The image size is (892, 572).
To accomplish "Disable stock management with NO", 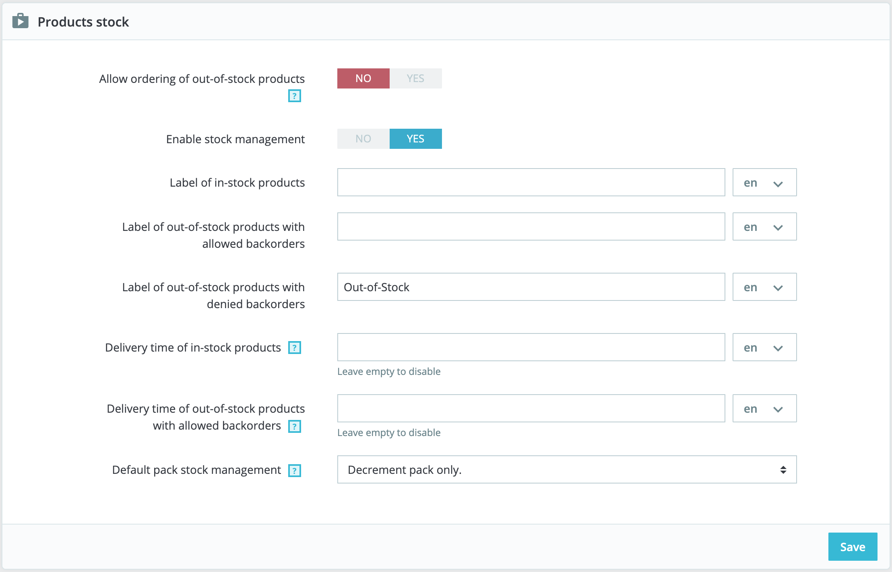I will [x=363, y=139].
